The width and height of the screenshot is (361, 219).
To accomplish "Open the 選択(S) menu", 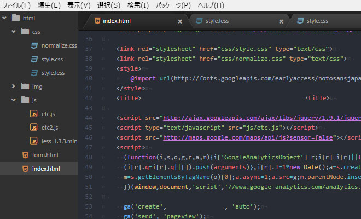I will pos(109,5).
